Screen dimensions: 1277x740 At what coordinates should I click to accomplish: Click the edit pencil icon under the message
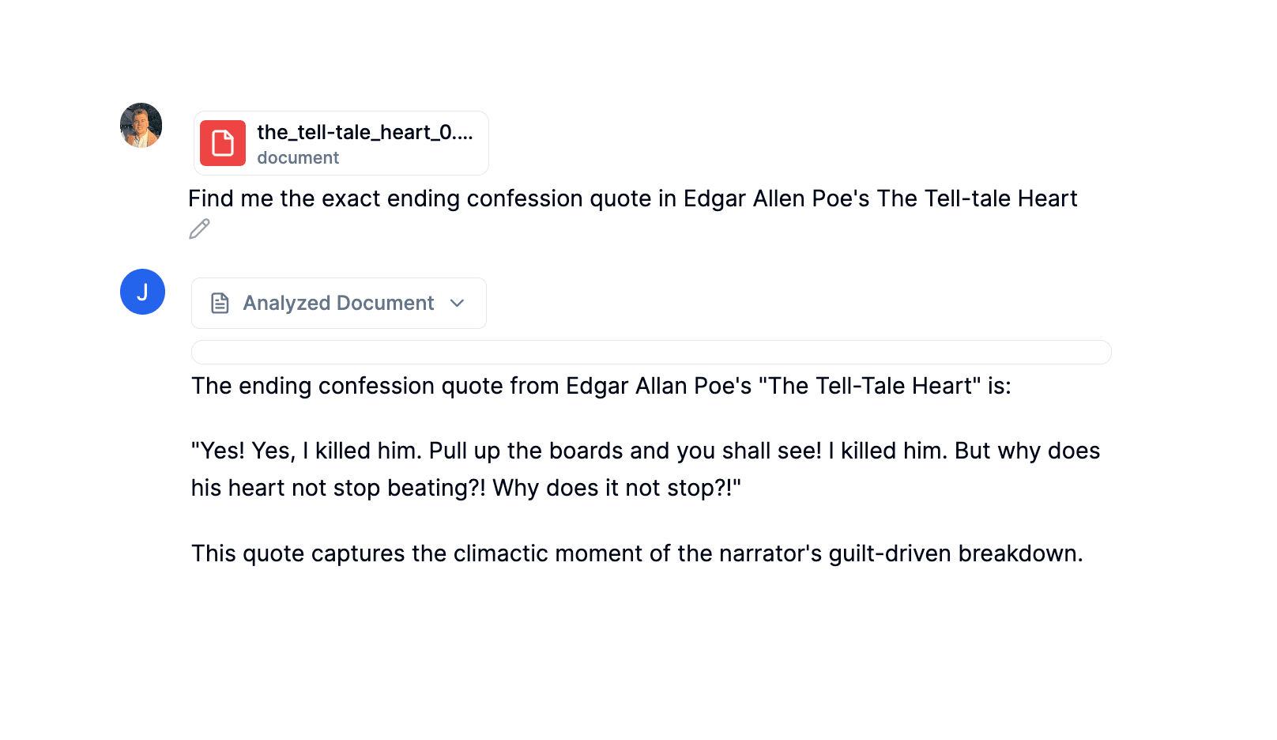point(199,229)
